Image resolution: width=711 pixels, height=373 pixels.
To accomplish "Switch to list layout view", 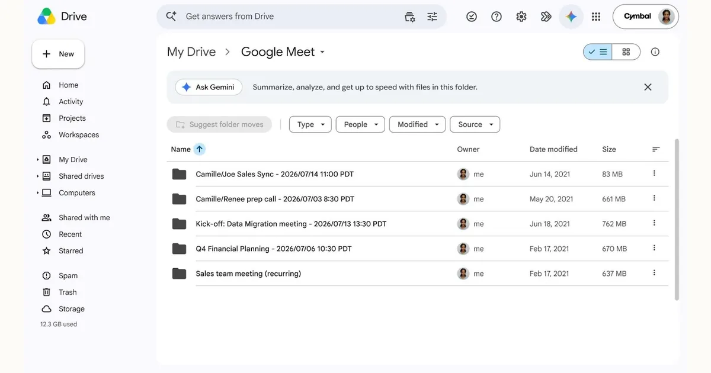I will pos(598,52).
